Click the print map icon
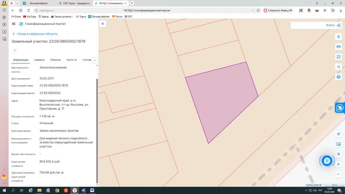The width and height of the screenshot is (345, 194). 339,77
